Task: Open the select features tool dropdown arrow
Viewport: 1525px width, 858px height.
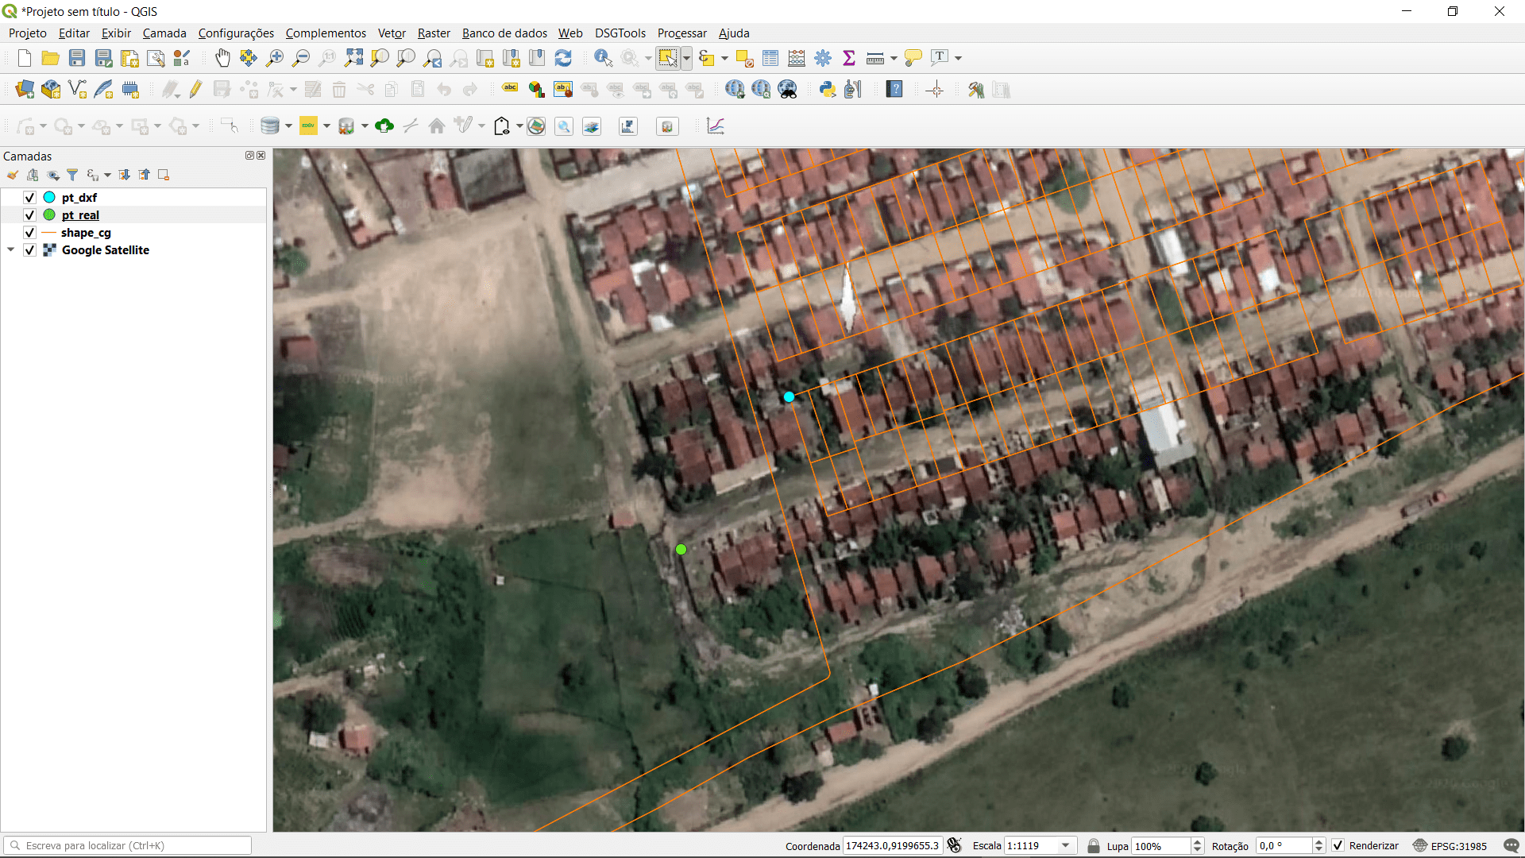Action: (686, 58)
